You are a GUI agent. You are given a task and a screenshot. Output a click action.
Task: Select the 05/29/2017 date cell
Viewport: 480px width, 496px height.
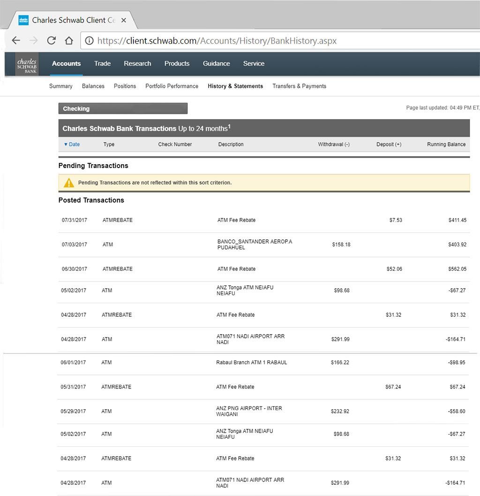click(73, 411)
